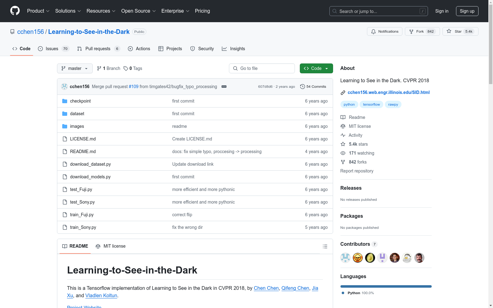This screenshot has width=493, height=308.
Task: Open the GitHub logo homepage
Action: (x=15, y=11)
